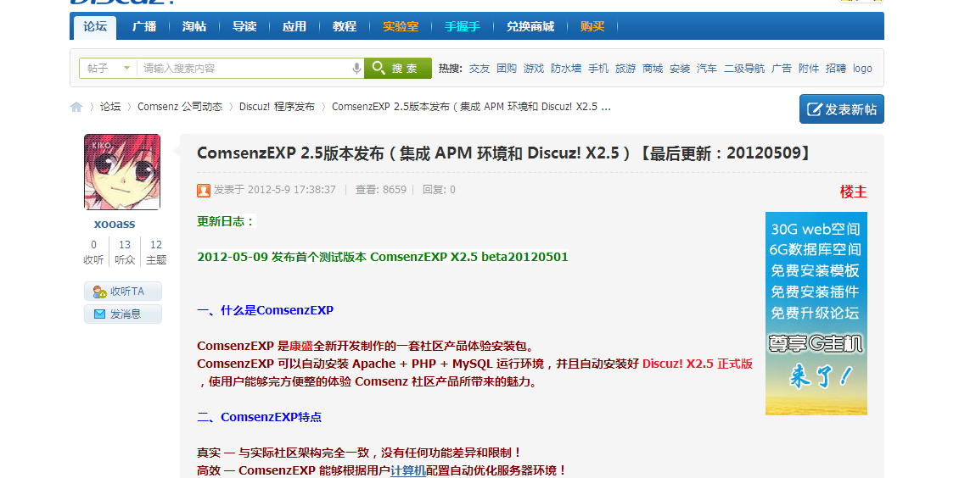
Task: Open the 淘帖 nav item
Action: click(x=194, y=27)
